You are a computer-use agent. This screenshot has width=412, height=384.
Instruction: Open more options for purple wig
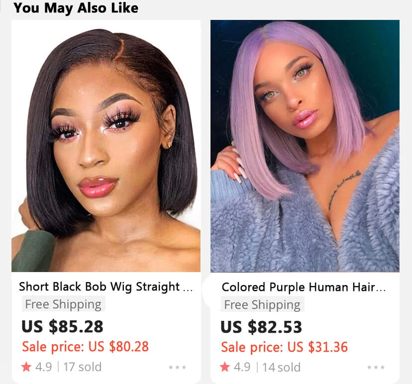tap(376, 367)
